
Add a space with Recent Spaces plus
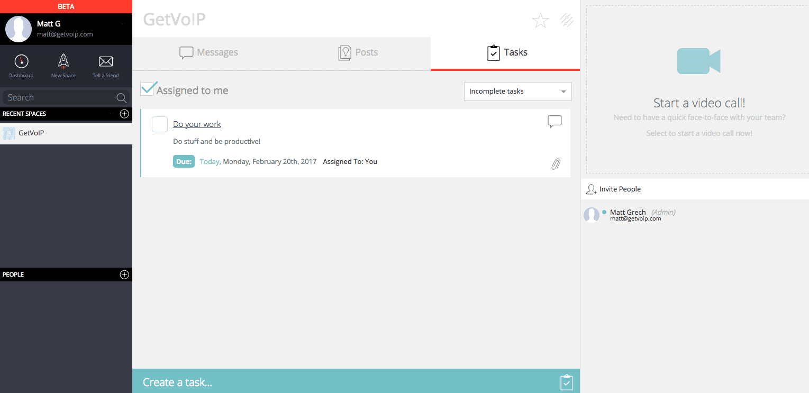tap(124, 114)
